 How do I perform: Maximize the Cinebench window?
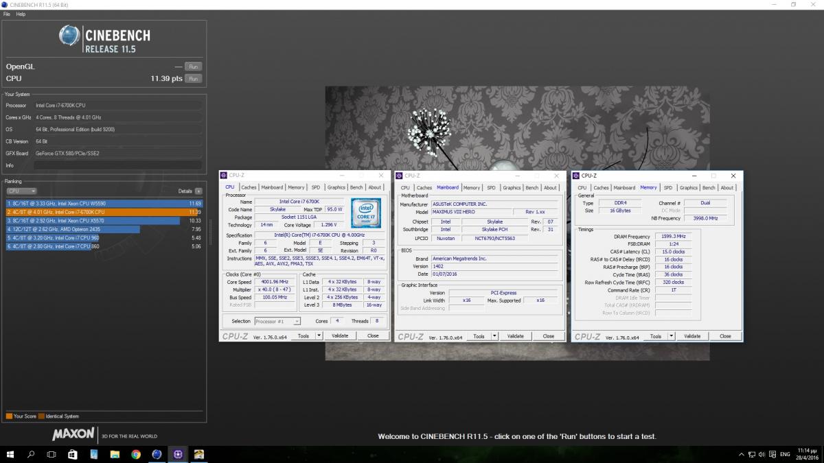pos(793,4)
